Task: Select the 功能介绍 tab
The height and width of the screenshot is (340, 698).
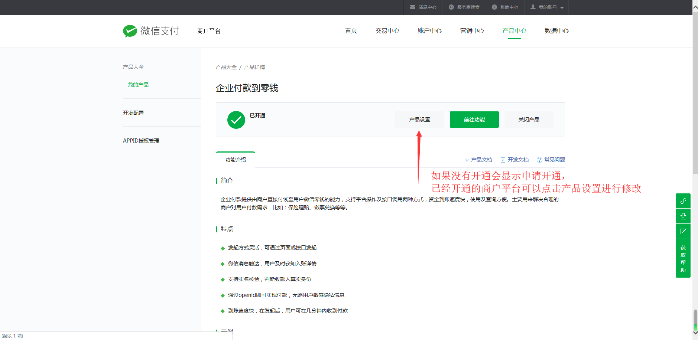Action: 235,160
